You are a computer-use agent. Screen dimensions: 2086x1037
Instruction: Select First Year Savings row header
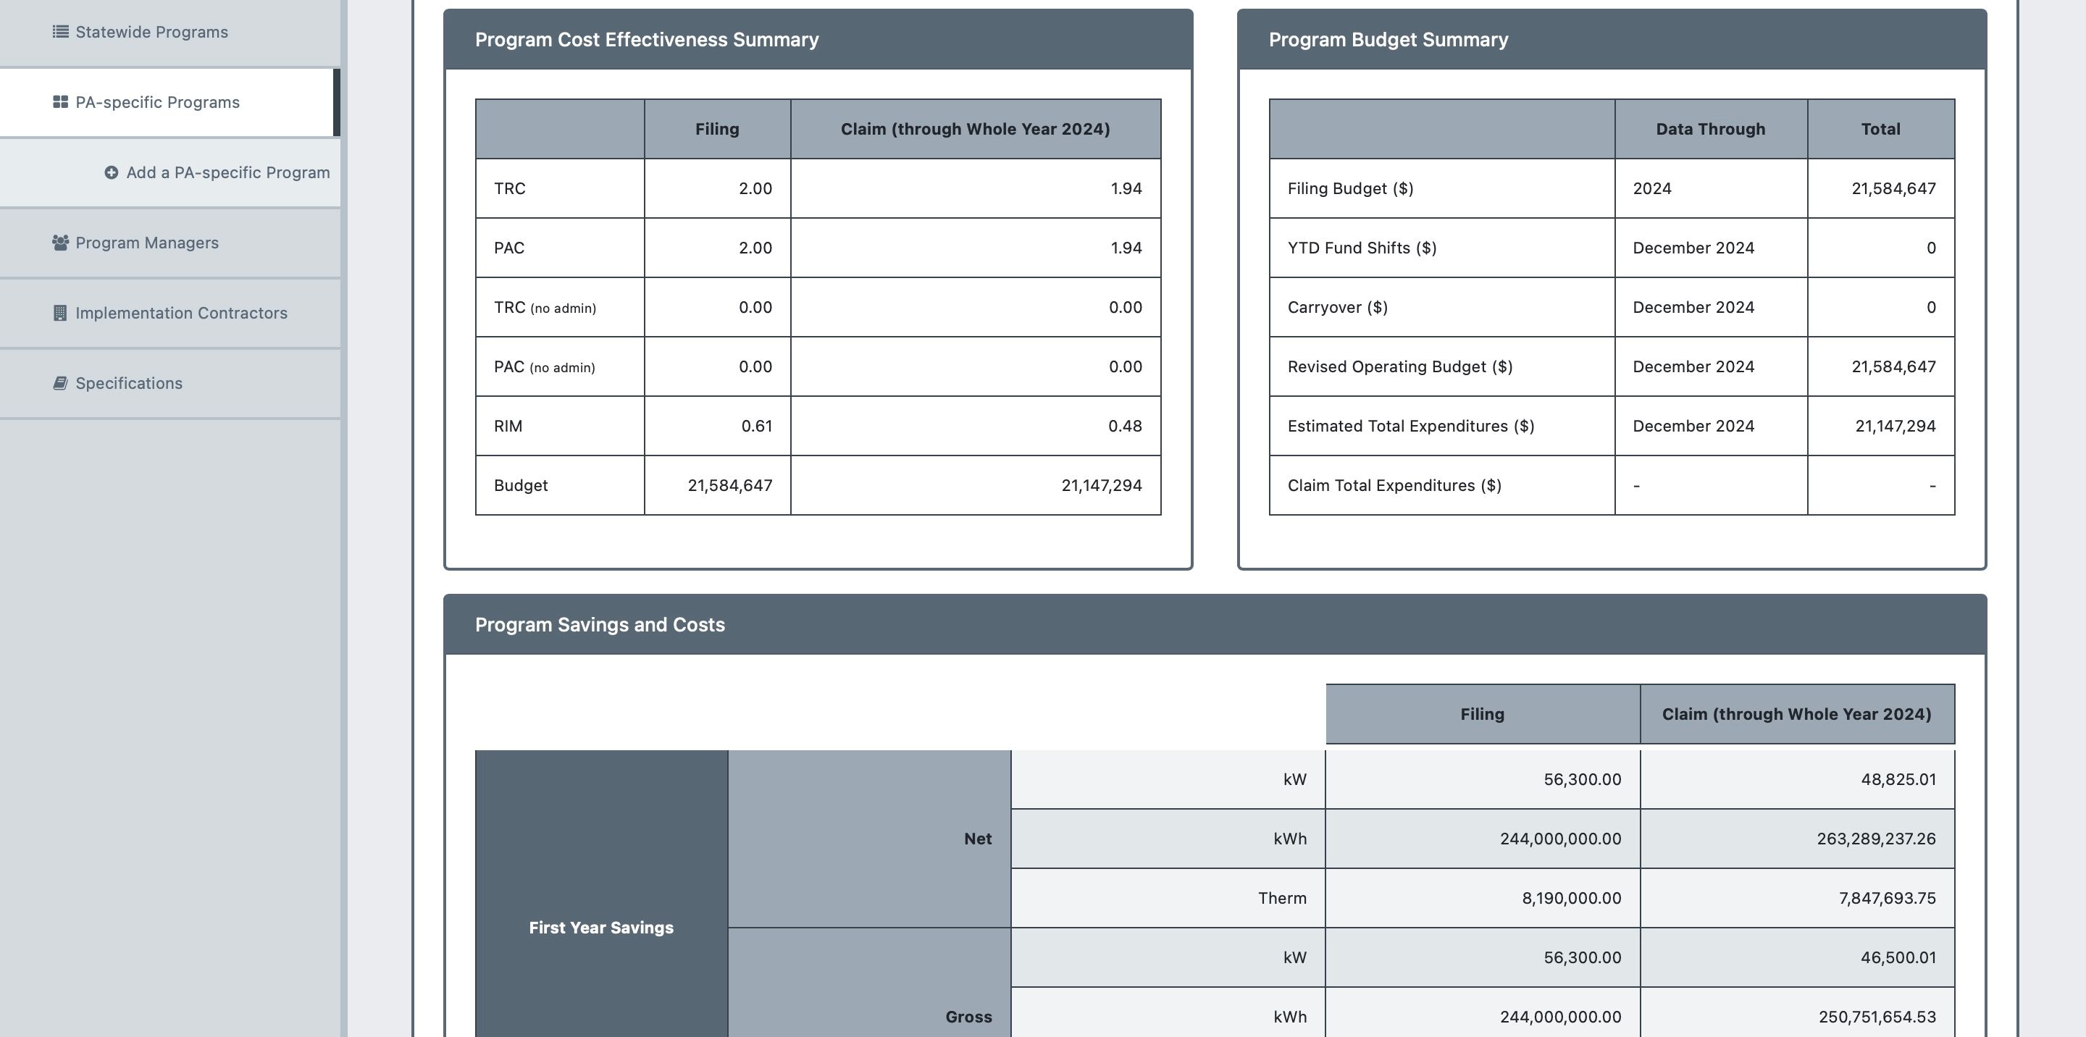pos(601,928)
